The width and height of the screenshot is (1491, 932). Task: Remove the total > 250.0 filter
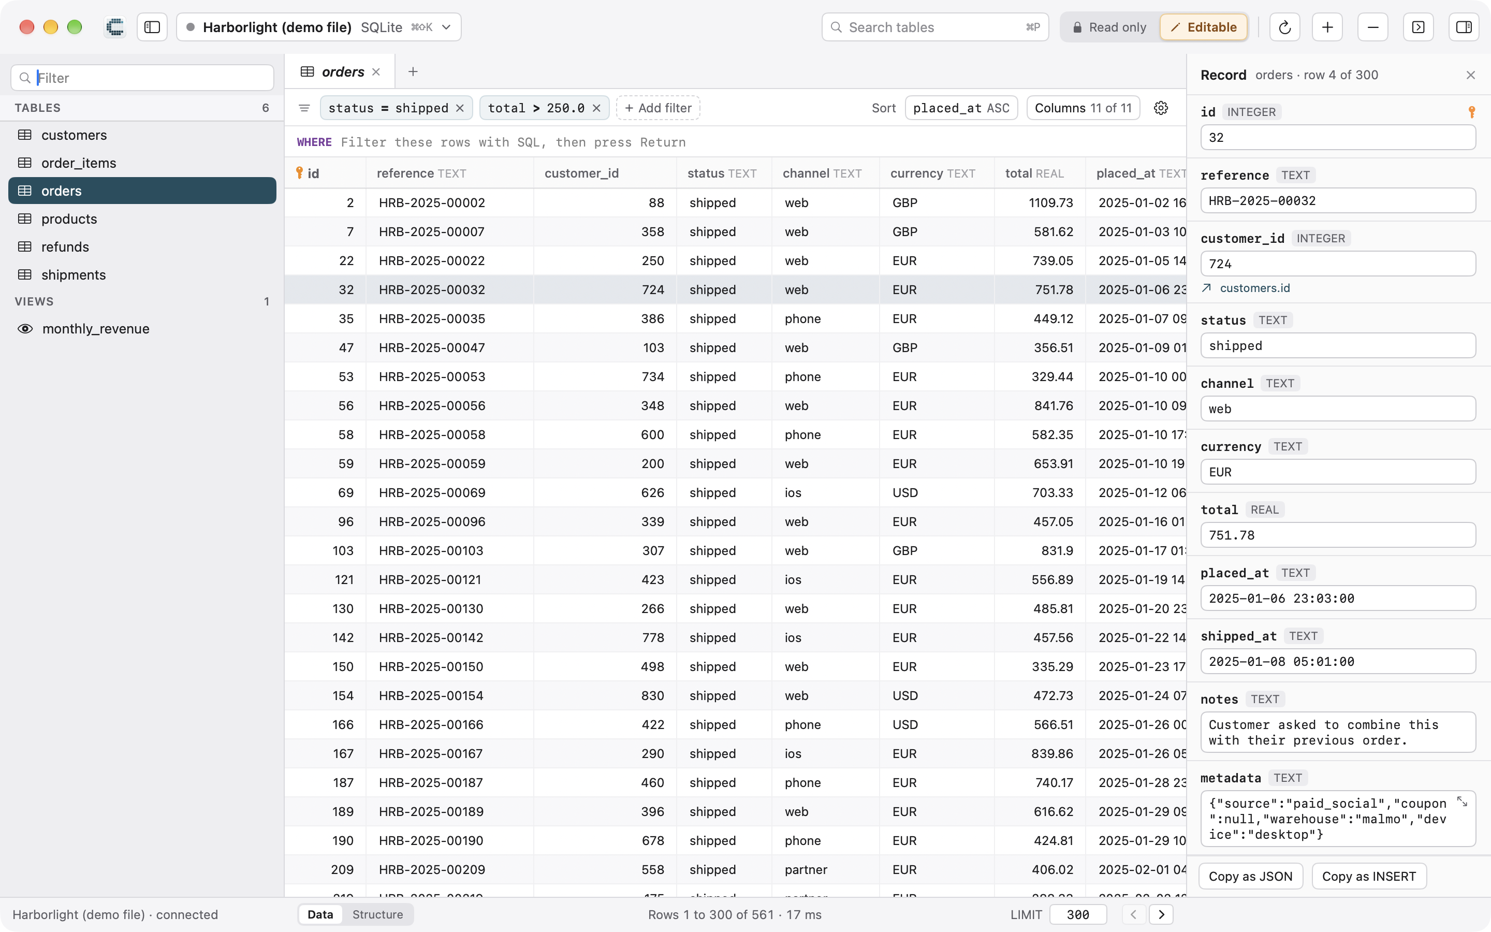tap(596, 108)
